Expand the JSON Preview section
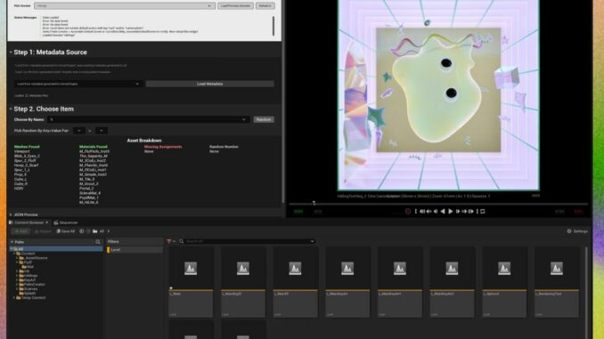Image resolution: width=604 pixels, height=339 pixels. [11, 214]
